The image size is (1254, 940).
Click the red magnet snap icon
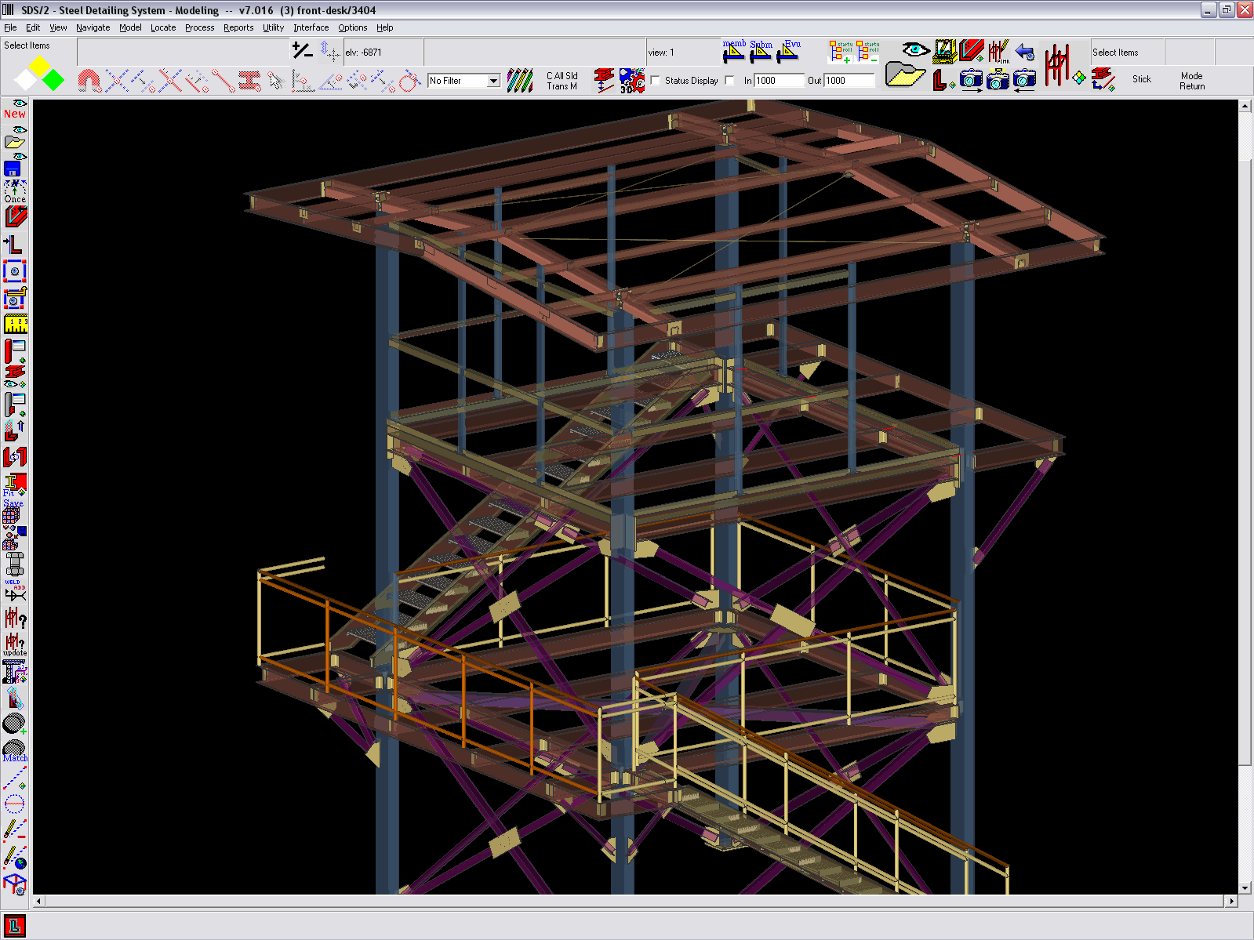point(89,80)
